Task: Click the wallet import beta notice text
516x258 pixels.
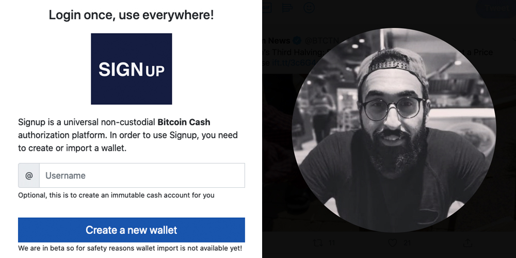Action: (x=130, y=248)
